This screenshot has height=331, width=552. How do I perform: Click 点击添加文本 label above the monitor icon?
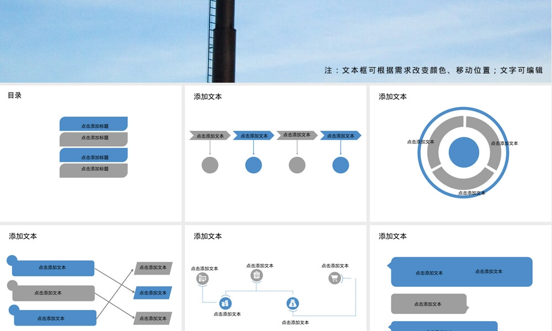point(205,269)
